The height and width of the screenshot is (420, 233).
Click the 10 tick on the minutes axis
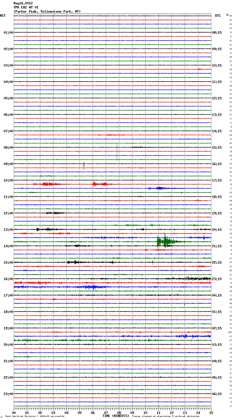(x=146, y=413)
